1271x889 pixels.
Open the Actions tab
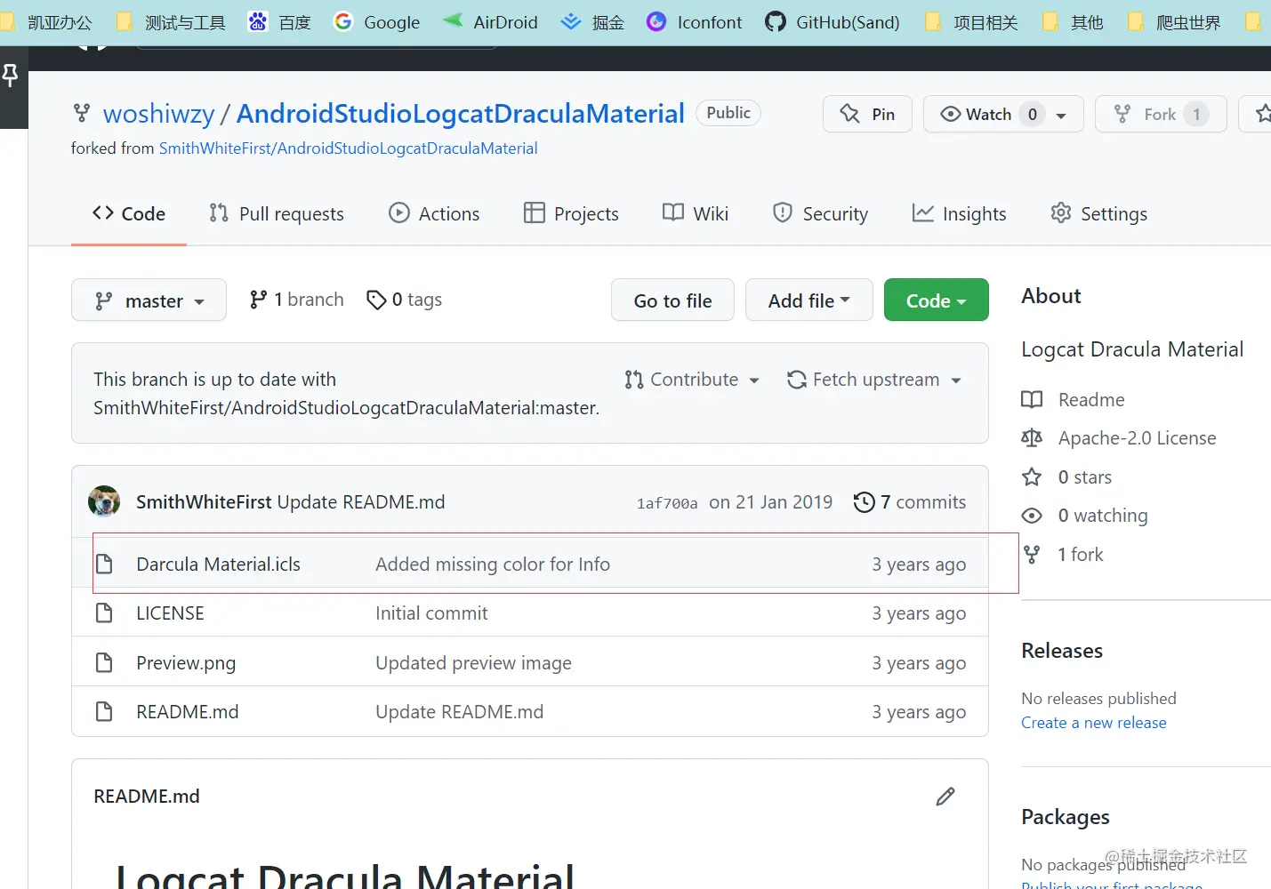pos(434,213)
